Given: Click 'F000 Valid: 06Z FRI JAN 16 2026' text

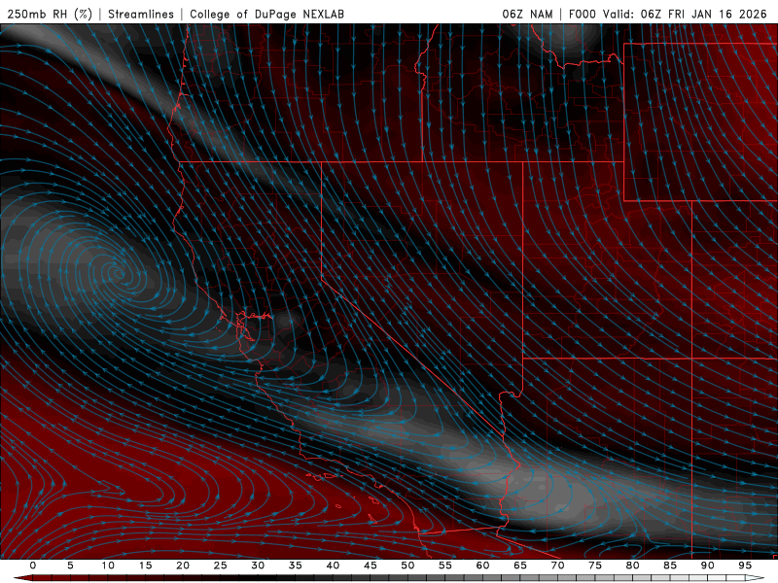Looking at the screenshot, I should (x=668, y=14).
